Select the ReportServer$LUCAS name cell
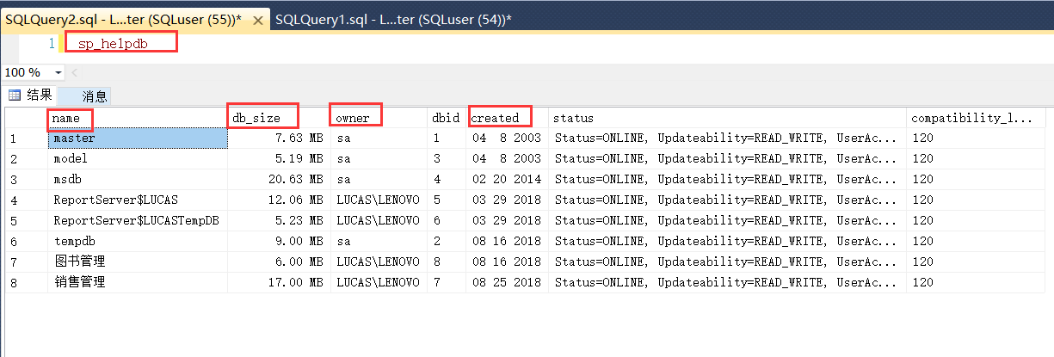Screen dimensions: 1054x357 pyautogui.click(x=138, y=200)
